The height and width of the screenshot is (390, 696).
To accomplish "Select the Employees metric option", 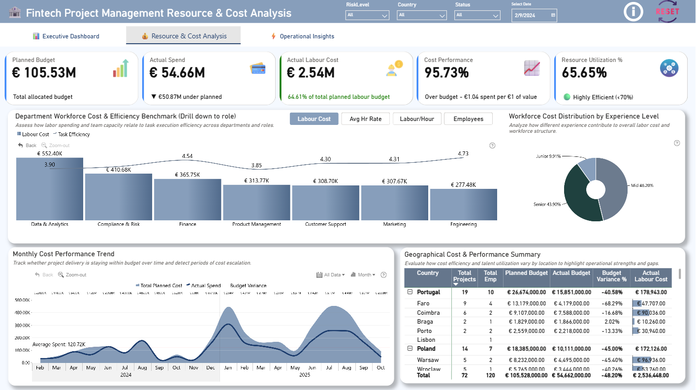I will coord(468,119).
